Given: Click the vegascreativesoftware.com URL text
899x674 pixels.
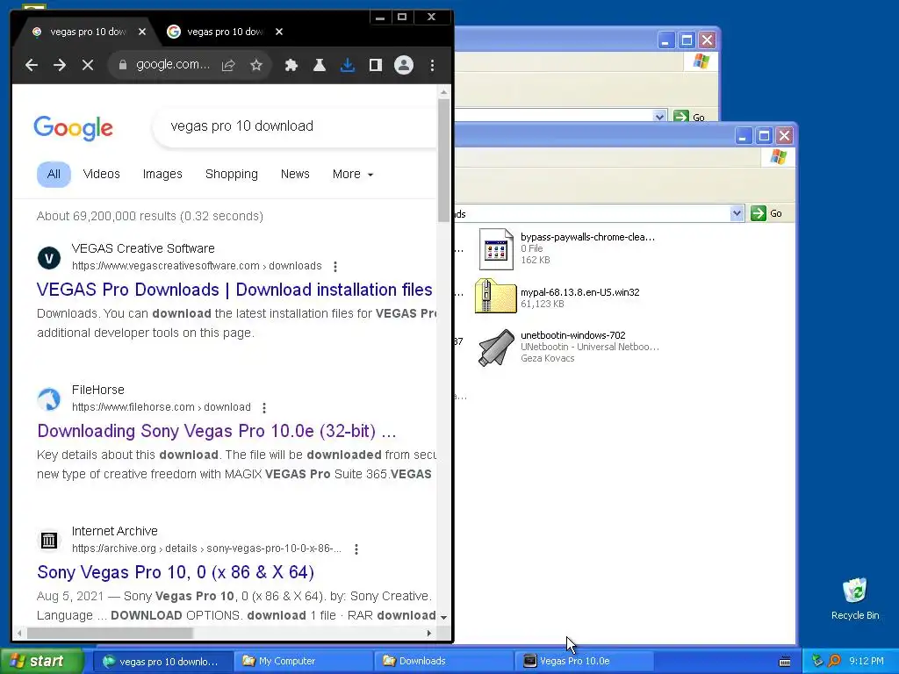Looking at the screenshot, I should point(197,266).
